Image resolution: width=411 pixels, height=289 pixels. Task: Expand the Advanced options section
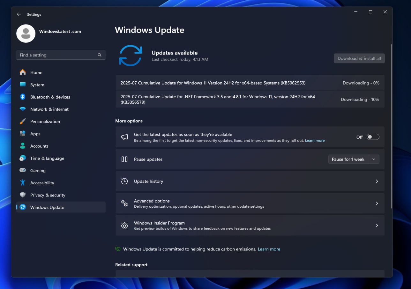(250, 203)
